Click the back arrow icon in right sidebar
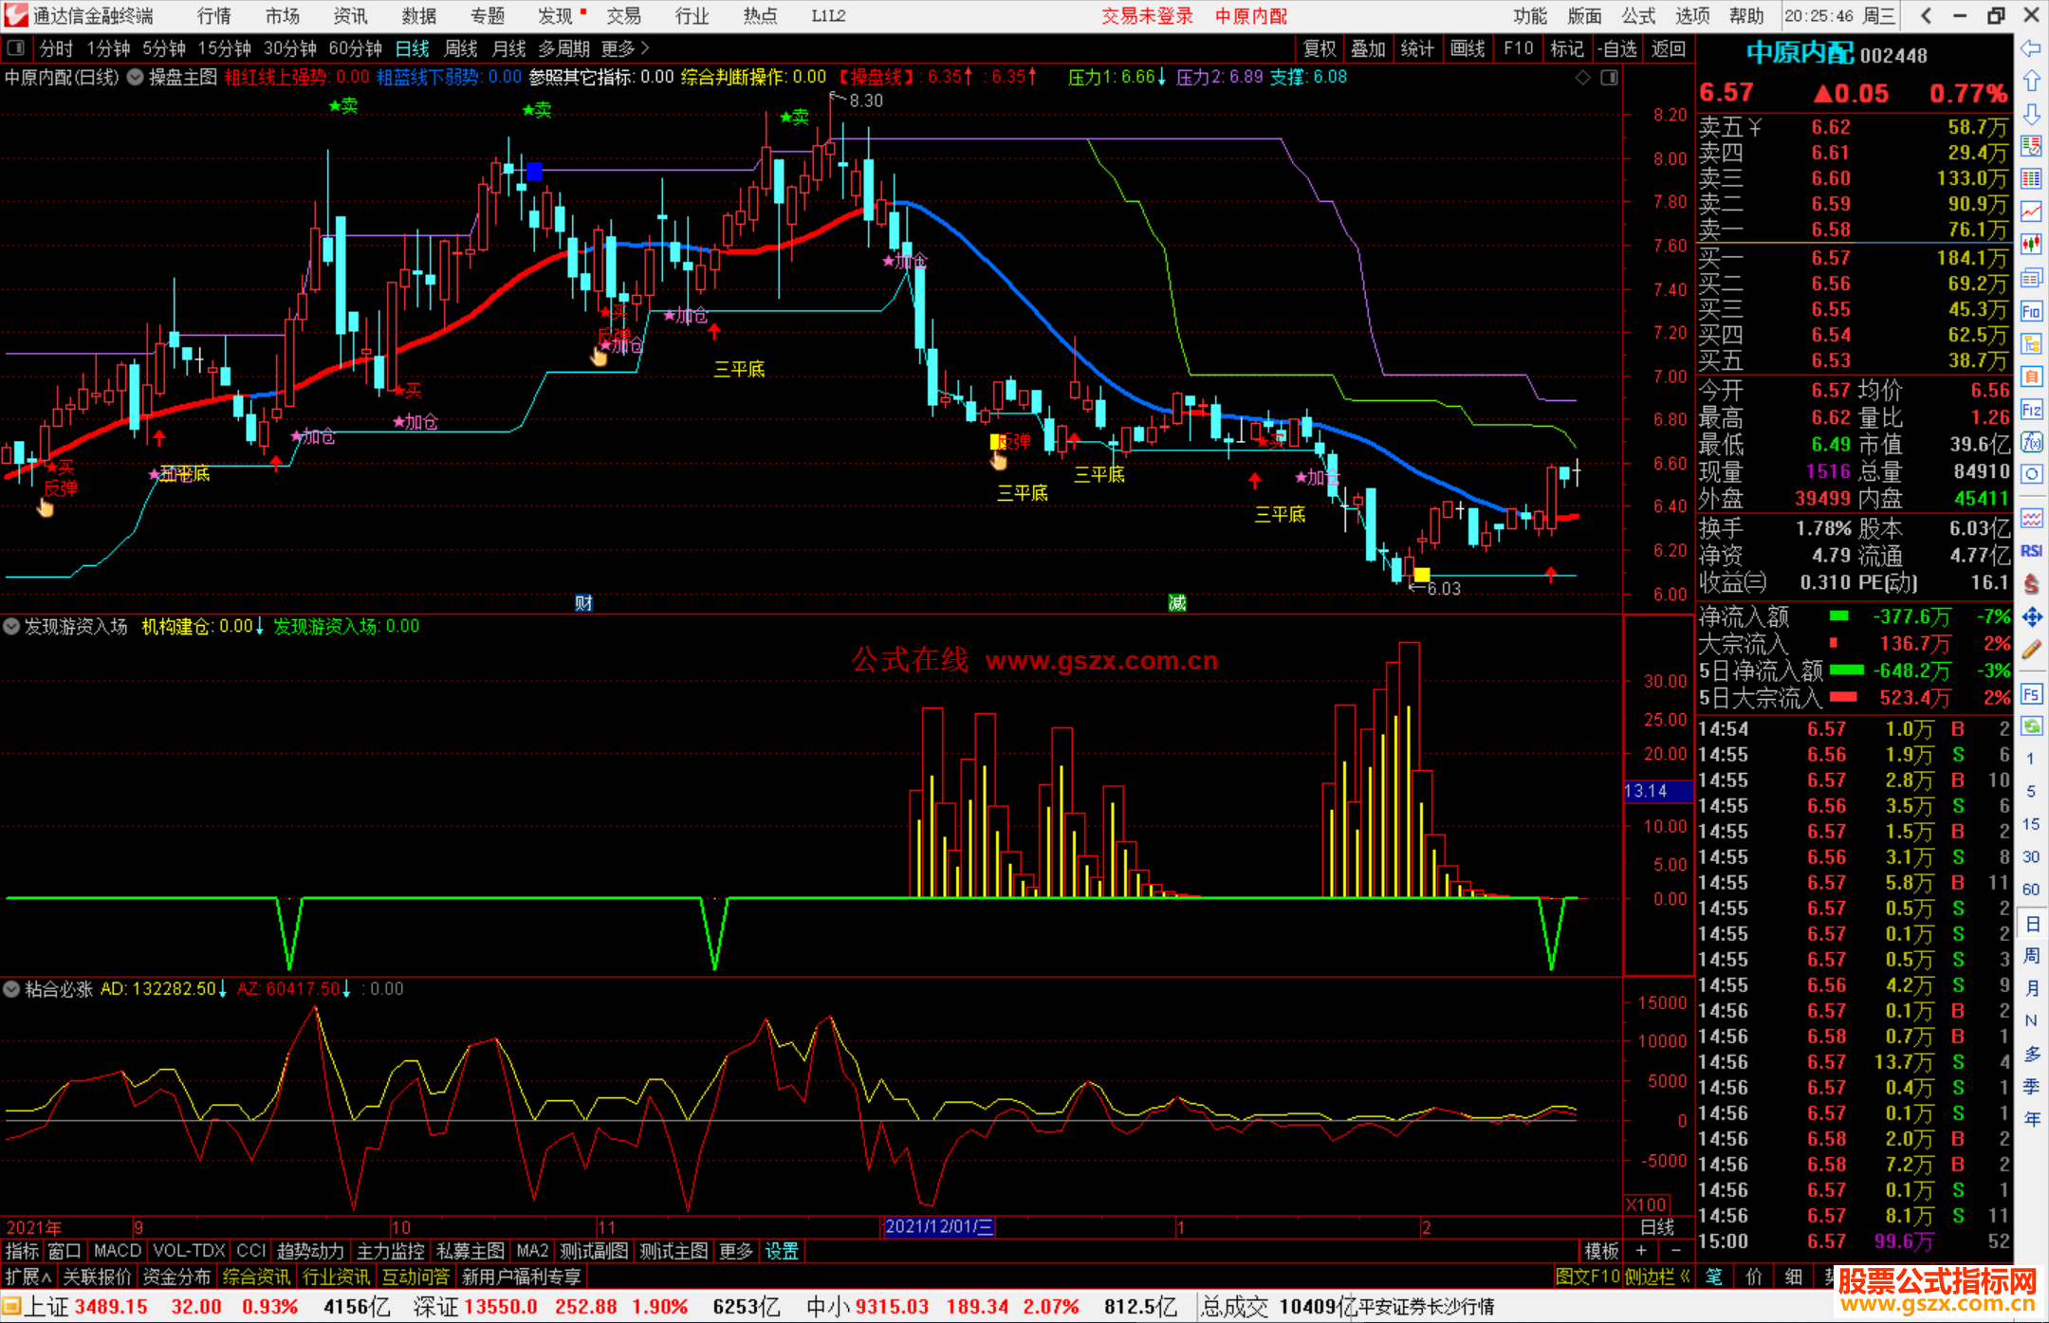Viewport: 2049px width, 1323px height. 2031,48
